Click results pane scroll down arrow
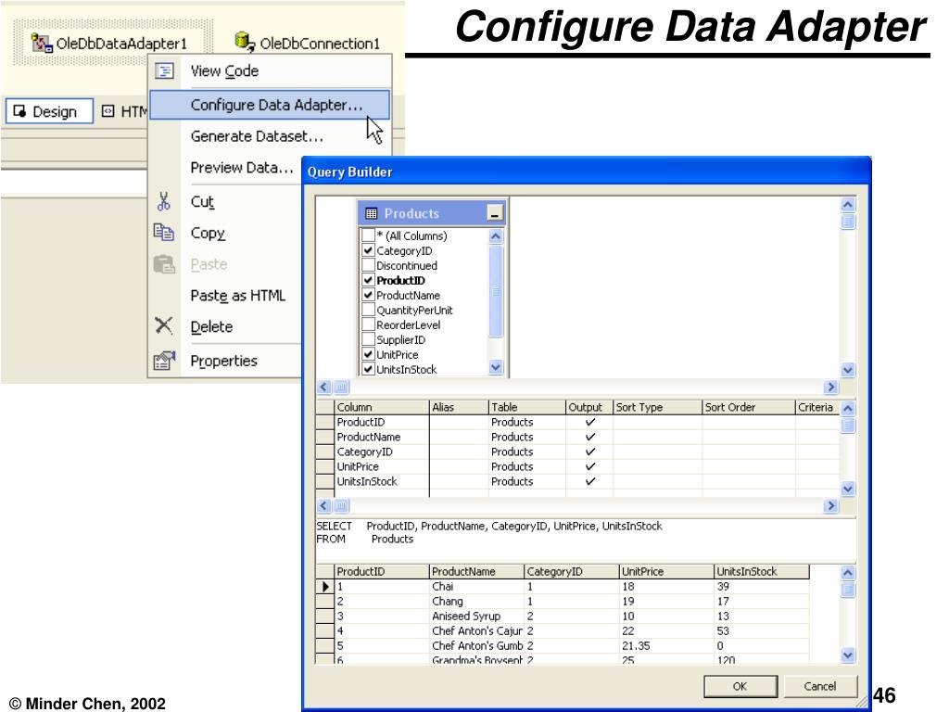The height and width of the screenshot is (712, 949). pyautogui.click(x=848, y=655)
